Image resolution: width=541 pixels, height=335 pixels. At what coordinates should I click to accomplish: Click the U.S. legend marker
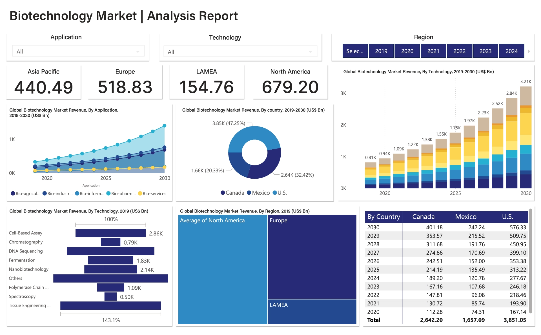[x=275, y=193]
